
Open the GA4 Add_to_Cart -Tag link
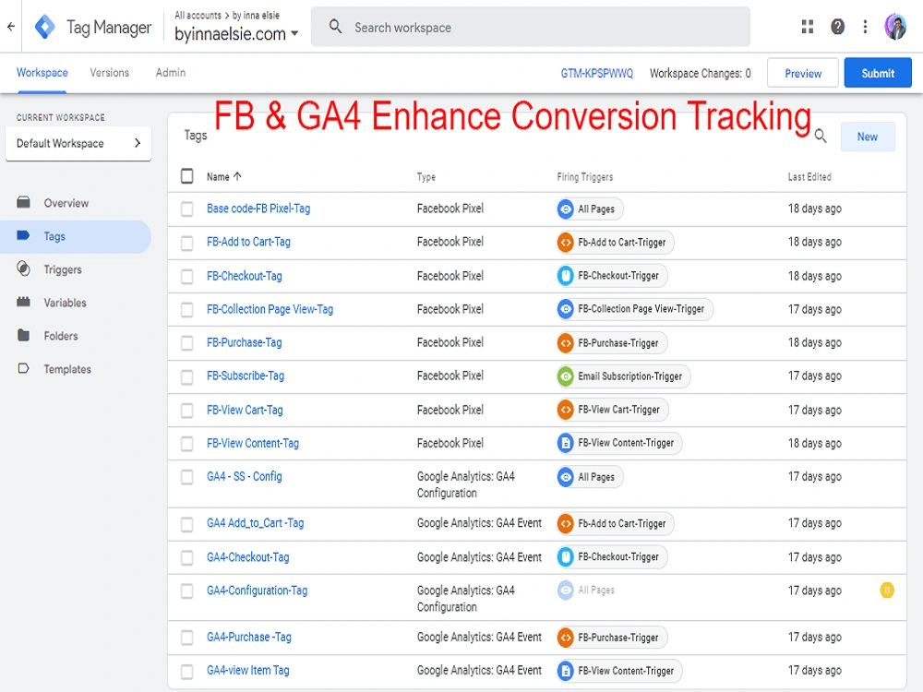pyautogui.click(x=256, y=523)
